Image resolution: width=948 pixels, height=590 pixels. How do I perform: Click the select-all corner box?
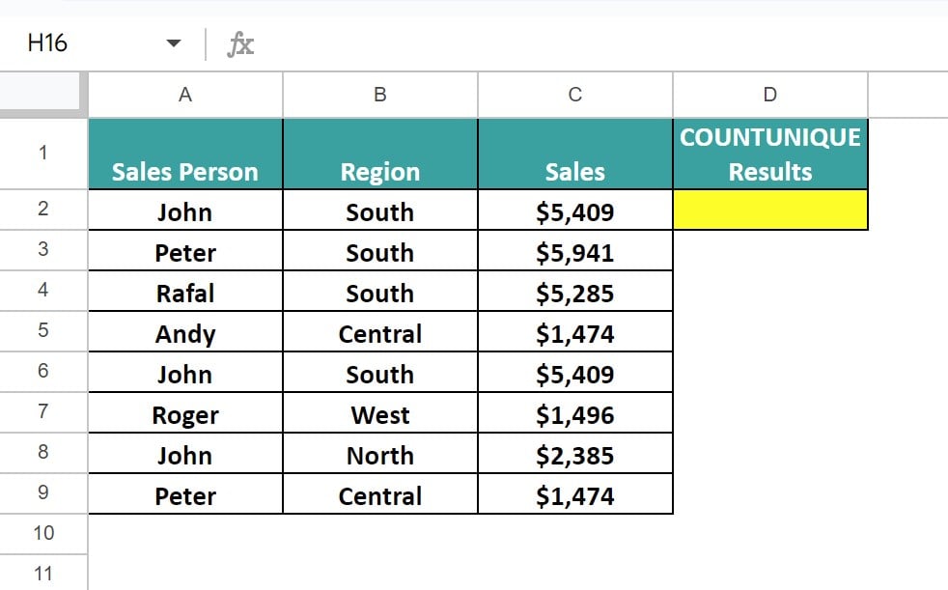pyautogui.click(x=40, y=92)
